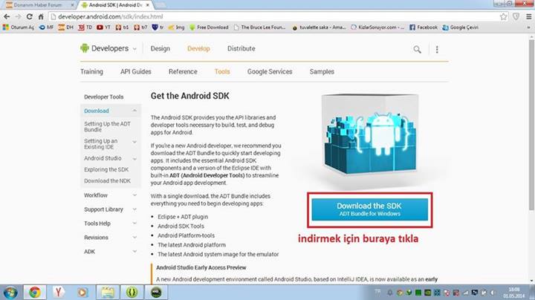This screenshot has height=300, width=535.
Task: Open Setting Up the ADT Bundle link
Action: (x=107, y=126)
